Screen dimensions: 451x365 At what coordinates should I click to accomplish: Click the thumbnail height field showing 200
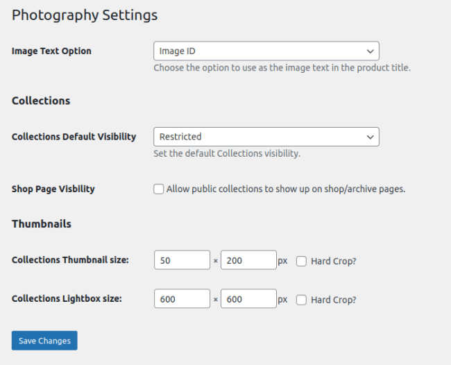pos(248,260)
